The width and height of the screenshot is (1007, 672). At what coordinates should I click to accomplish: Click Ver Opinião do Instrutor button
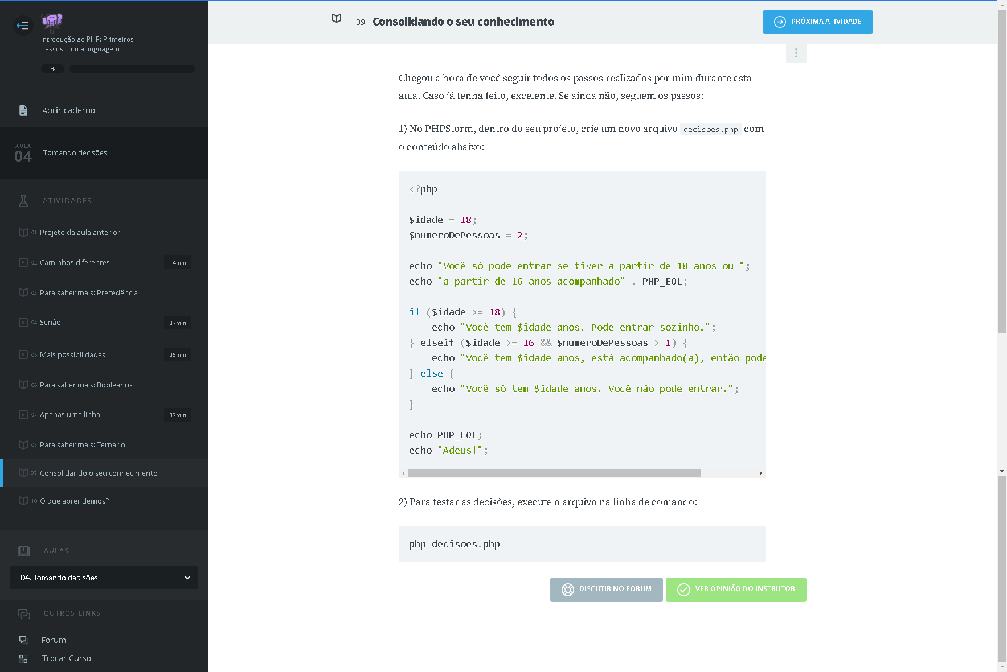click(x=735, y=589)
